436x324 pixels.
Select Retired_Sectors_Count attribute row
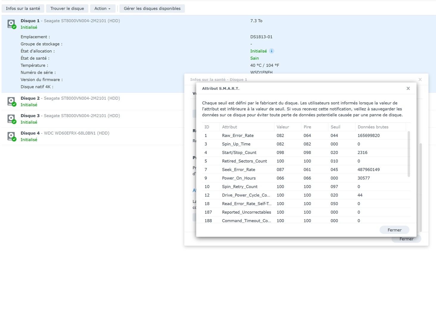304,161
